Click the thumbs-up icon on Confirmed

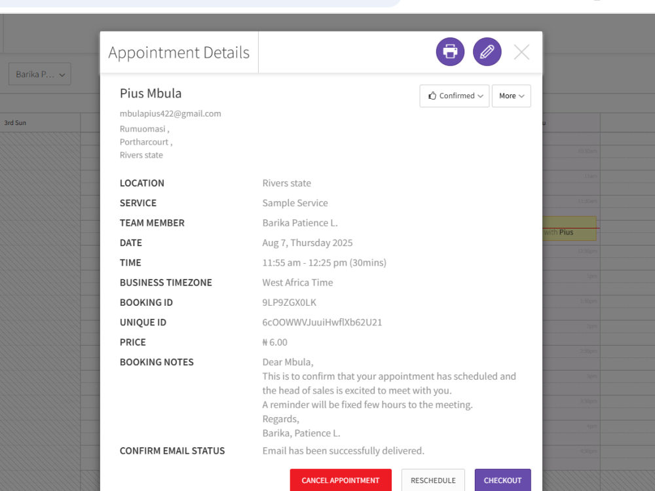click(432, 96)
